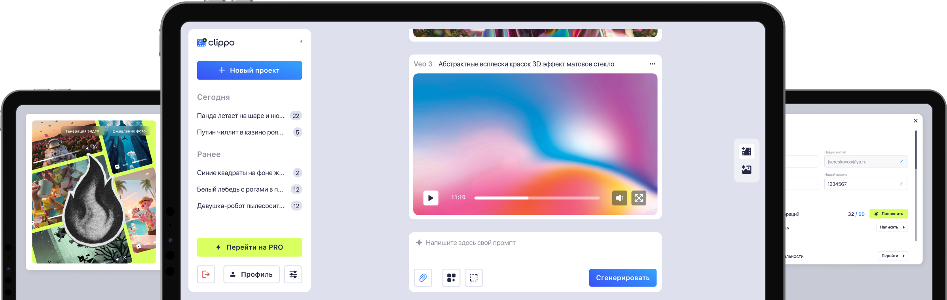Viewport: 947px width, 300px height.
Task: Play the Veo 3 video
Action: 431,198
